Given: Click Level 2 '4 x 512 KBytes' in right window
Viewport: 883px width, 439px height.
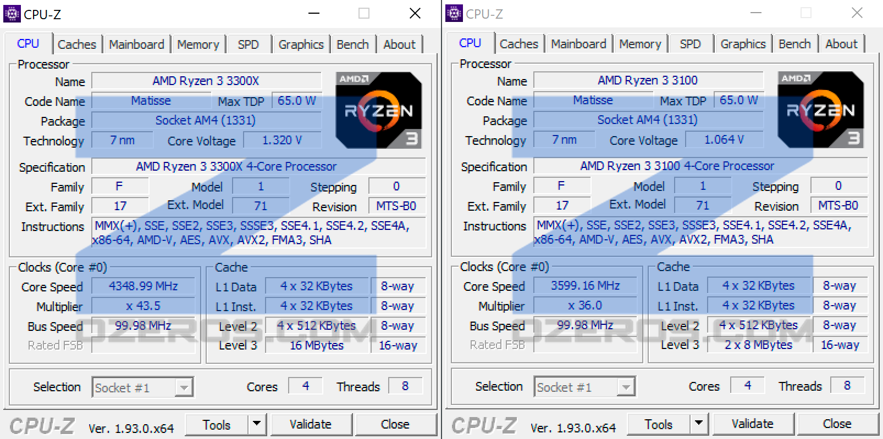Looking at the screenshot, I should [759, 325].
